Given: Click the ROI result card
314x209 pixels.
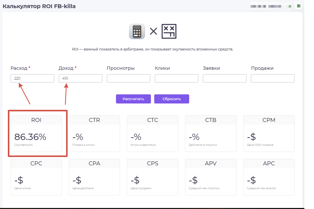Looking at the screenshot, I should pos(36,134).
